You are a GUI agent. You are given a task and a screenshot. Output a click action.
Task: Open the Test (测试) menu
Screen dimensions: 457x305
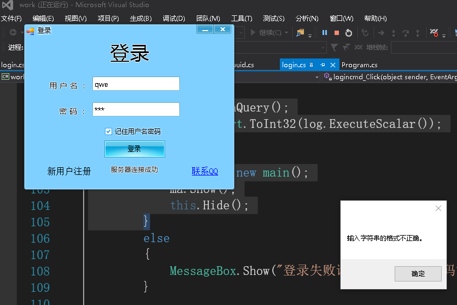(274, 19)
